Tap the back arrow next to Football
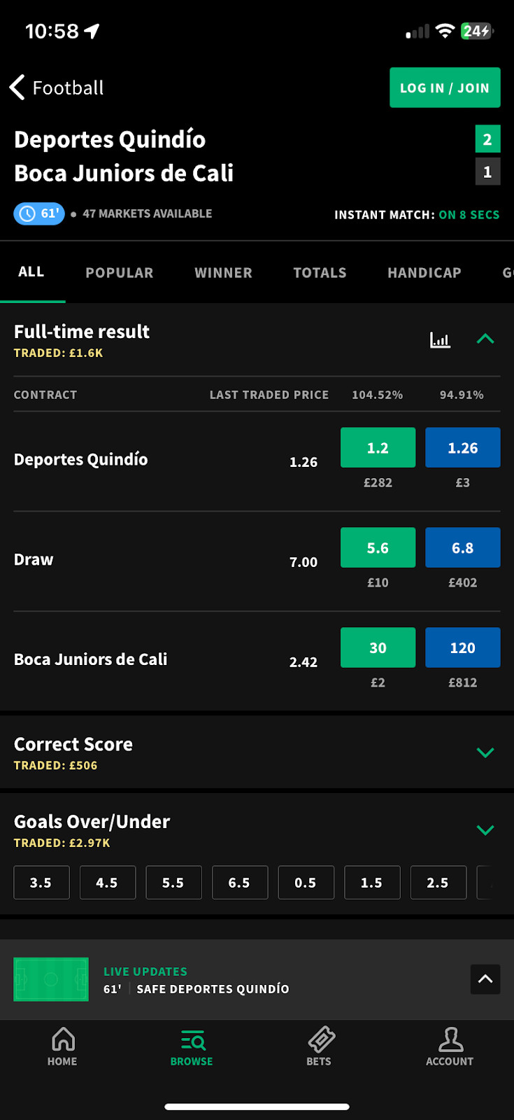The height and width of the screenshot is (1120, 514). click(17, 87)
